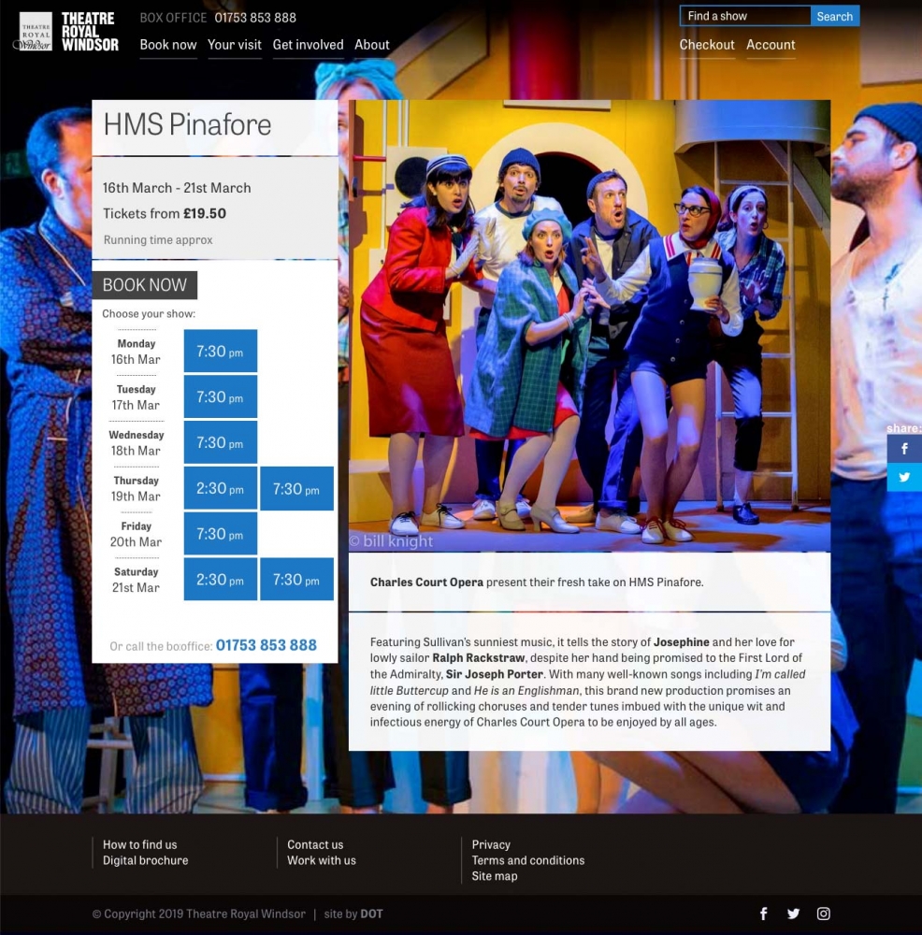Image resolution: width=922 pixels, height=935 pixels.
Task: Click the box office number in booking panel
Action: [x=266, y=645]
